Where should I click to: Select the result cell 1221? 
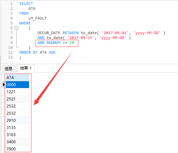pos(17,92)
